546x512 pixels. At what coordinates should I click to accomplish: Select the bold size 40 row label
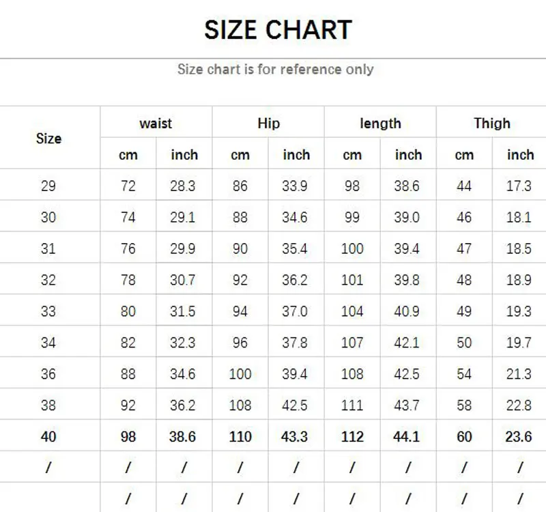click(48, 437)
